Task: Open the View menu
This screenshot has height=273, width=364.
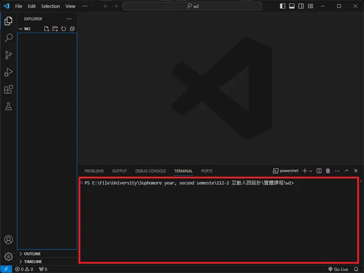Action: click(70, 6)
